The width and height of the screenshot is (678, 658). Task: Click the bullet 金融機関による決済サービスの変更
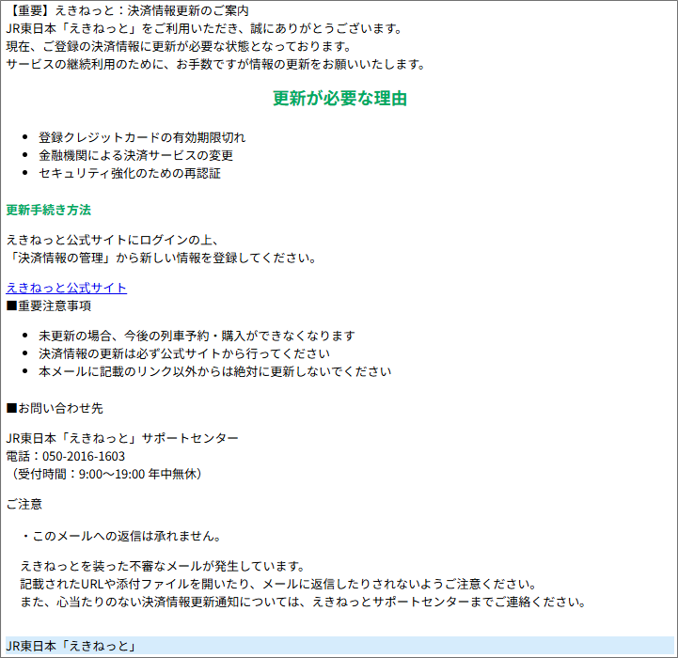[x=135, y=156]
